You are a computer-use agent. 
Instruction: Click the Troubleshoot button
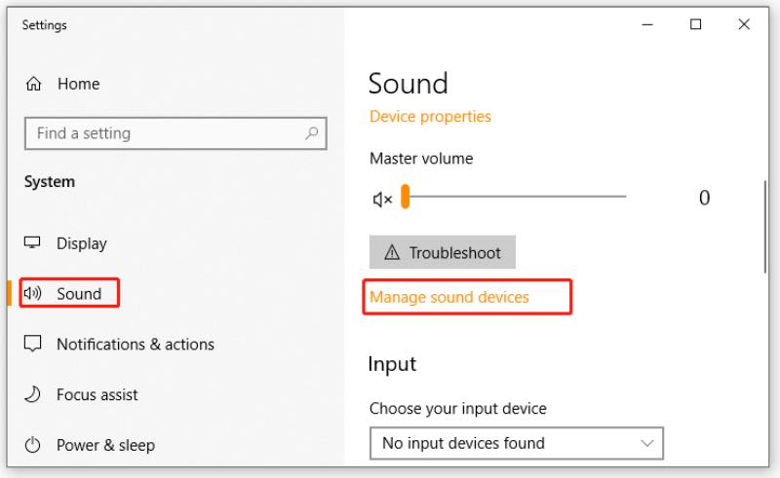[443, 253]
